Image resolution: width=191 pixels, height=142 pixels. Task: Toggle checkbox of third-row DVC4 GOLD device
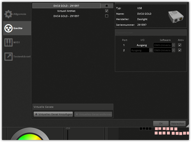[x=107, y=16]
